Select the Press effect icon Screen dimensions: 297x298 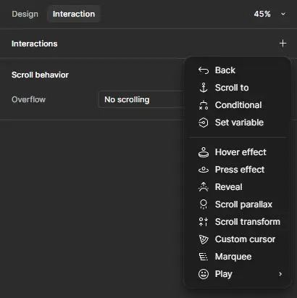tap(204, 170)
